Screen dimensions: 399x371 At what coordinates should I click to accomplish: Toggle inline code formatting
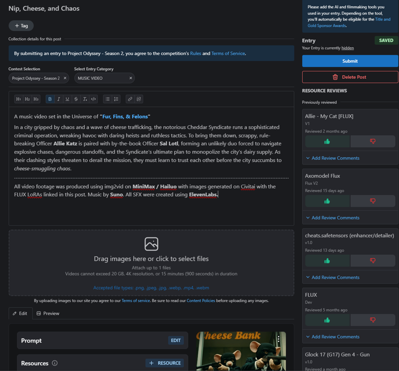pyautogui.click(x=93, y=99)
